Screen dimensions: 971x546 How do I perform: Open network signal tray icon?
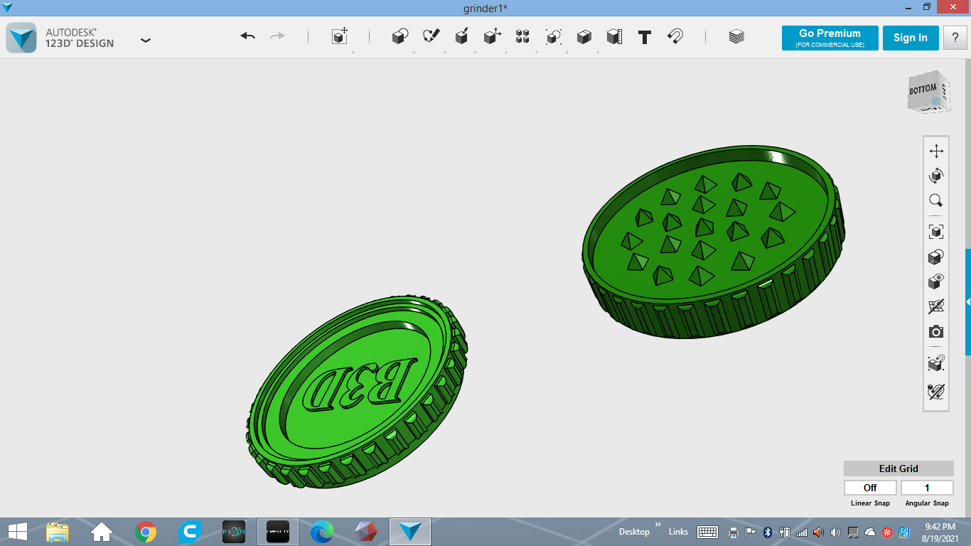pyautogui.click(x=802, y=532)
